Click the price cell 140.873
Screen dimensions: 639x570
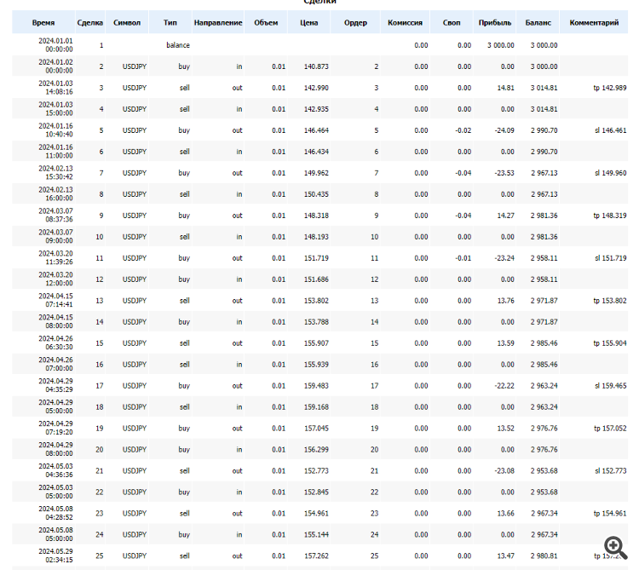tap(316, 66)
